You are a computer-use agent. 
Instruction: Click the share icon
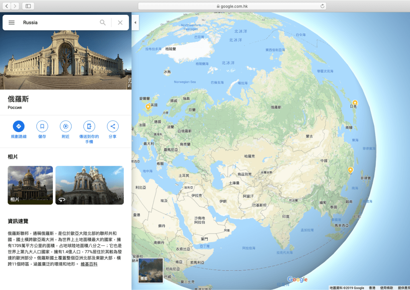click(113, 126)
